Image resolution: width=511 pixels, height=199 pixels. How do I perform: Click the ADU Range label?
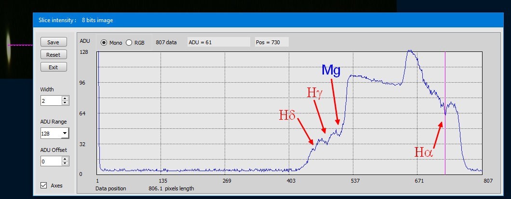tap(54, 122)
